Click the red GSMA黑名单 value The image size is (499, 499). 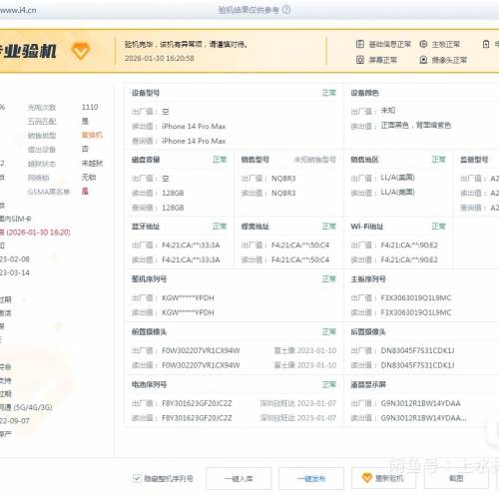pyautogui.click(x=85, y=192)
